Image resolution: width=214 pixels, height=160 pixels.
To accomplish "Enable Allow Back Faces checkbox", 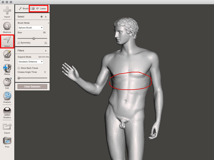I will 19,68.
